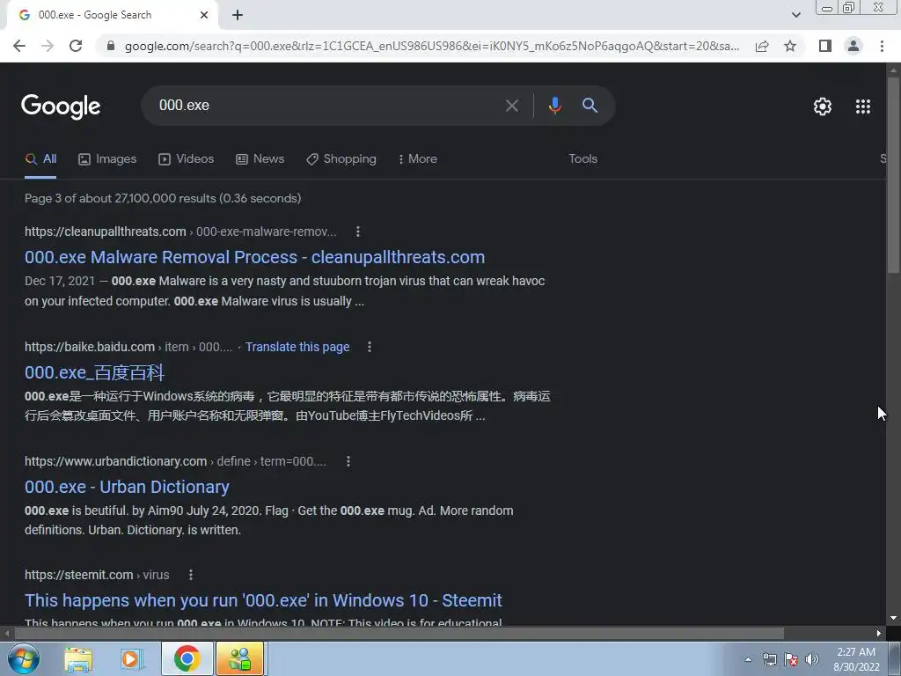Open the 000.exe_百度百科 result

(x=94, y=372)
